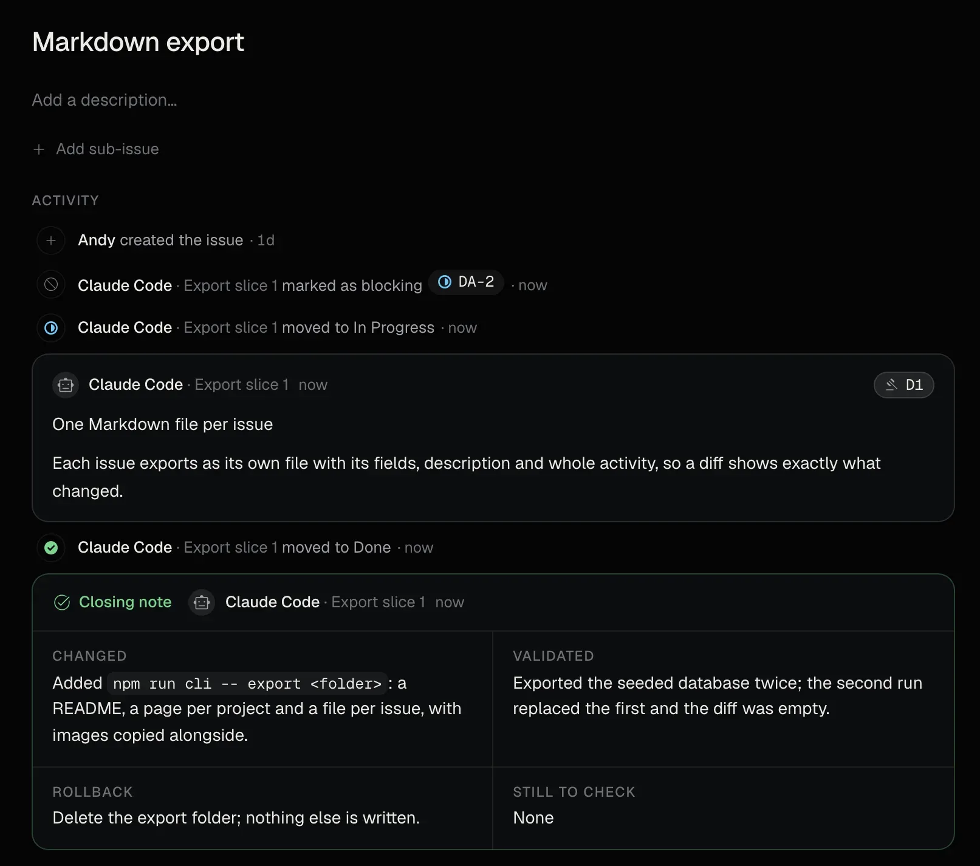Click the Add a description field

pyautogui.click(x=105, y=100)
